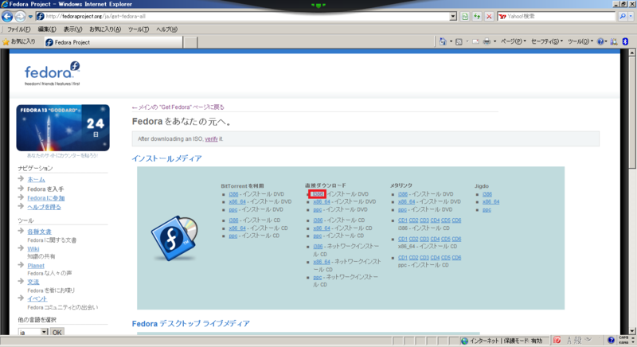
Task: Open the ツール(O) command bar menu
Action: [580, 41]
